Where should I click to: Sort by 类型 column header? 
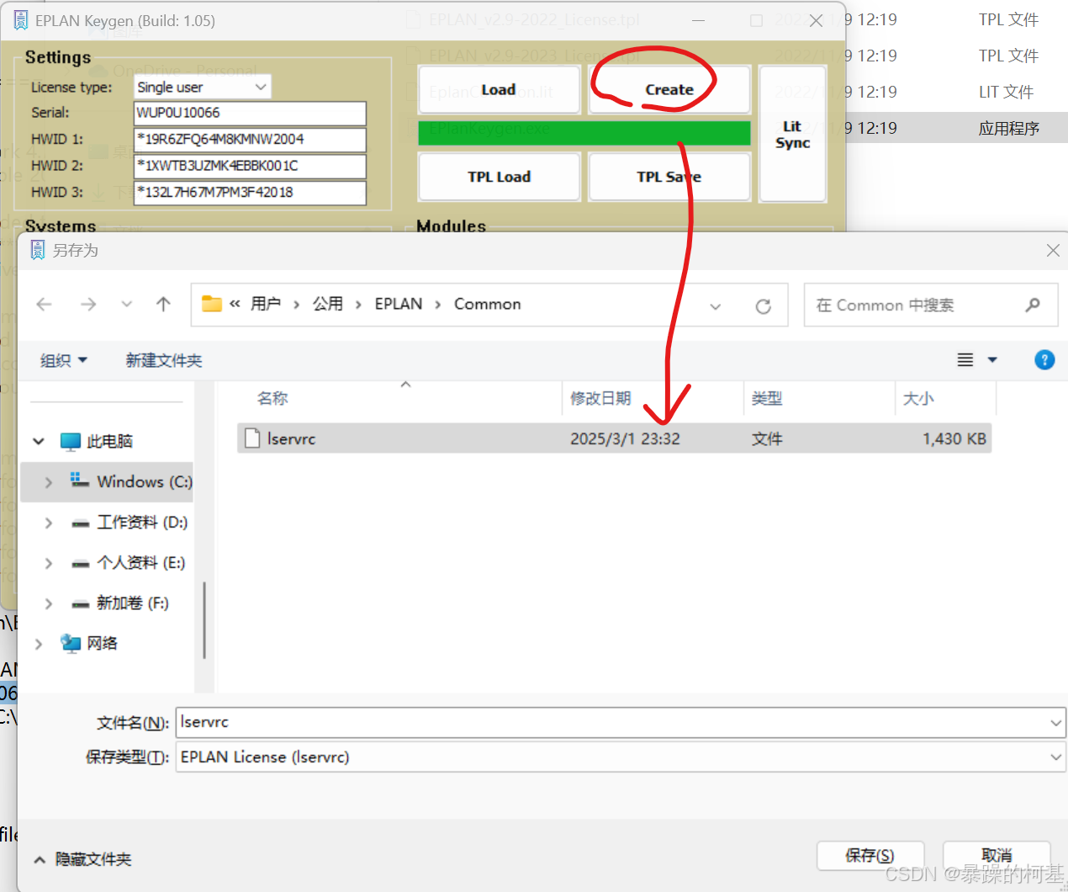click(x=767, y=398)
